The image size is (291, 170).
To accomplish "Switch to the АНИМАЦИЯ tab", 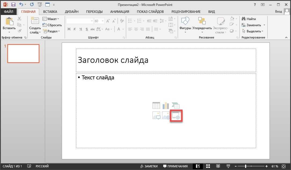I will tap(120, 12).
